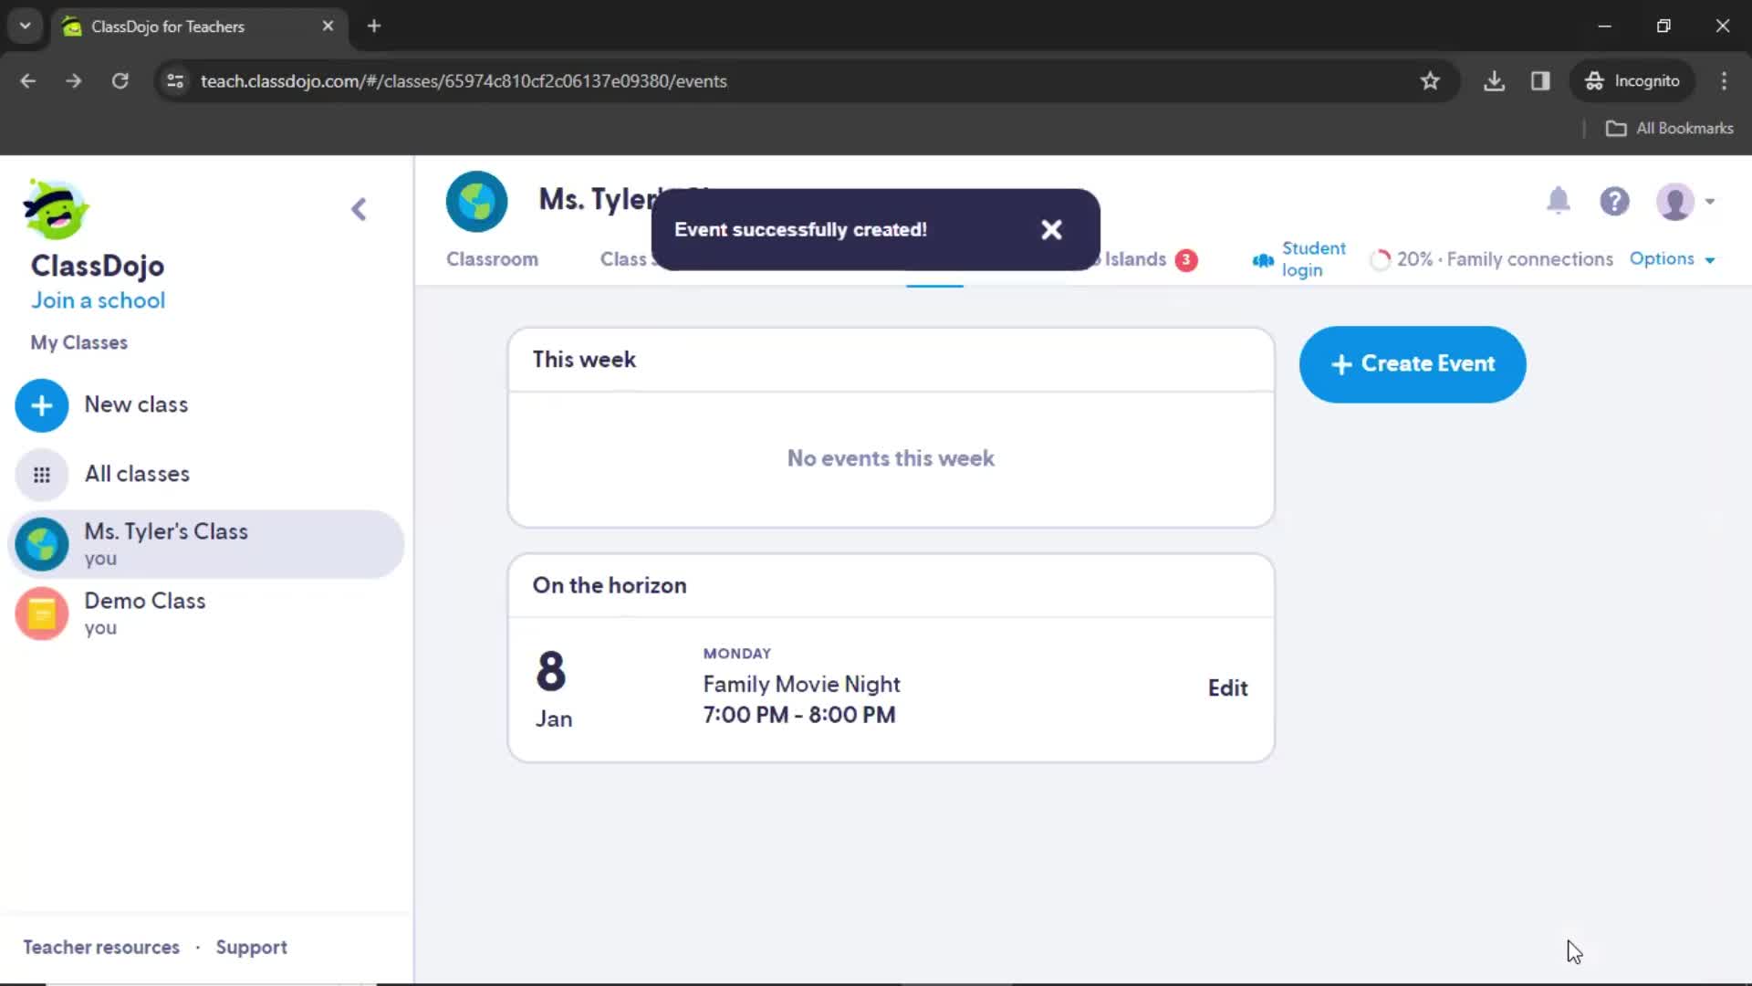The image size is (1752, 986).
Task: Click the New Class plus icon
Action: [x=42, y=404]
